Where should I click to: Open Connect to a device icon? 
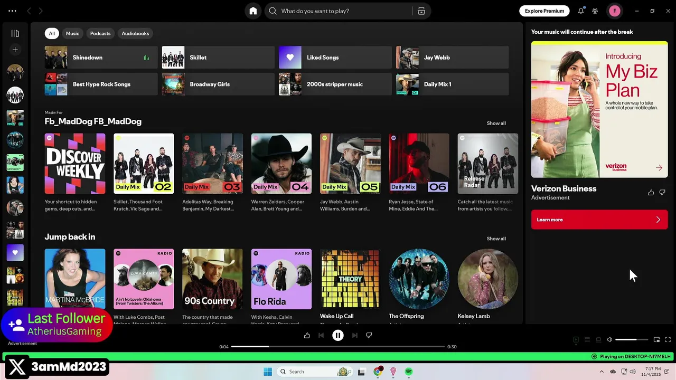click(x=598, y=340)
